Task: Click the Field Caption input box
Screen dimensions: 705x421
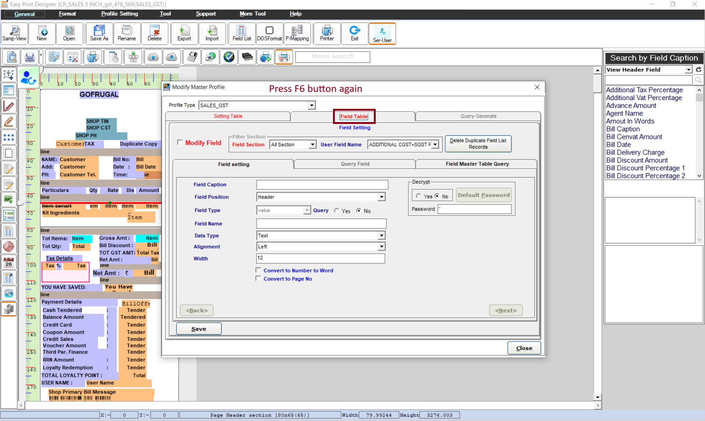Action: pyautogui.click(x=322, y=185)
